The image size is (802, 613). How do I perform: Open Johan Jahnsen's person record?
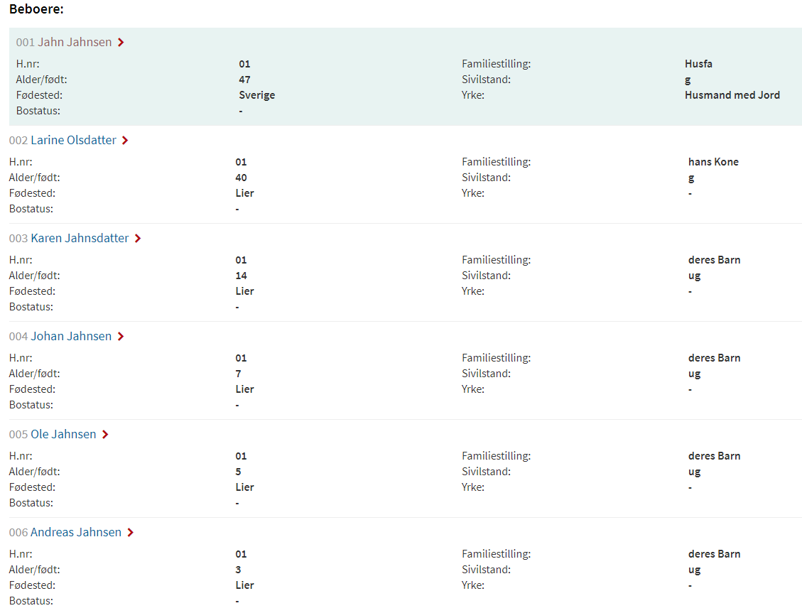pyautogui.click(x=71, y=337)
